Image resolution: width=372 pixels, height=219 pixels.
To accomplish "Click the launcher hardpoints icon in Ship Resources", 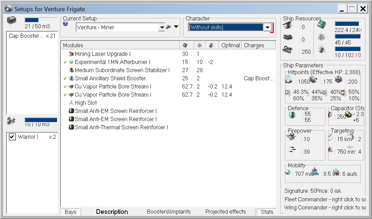I will tap(288, 37).
